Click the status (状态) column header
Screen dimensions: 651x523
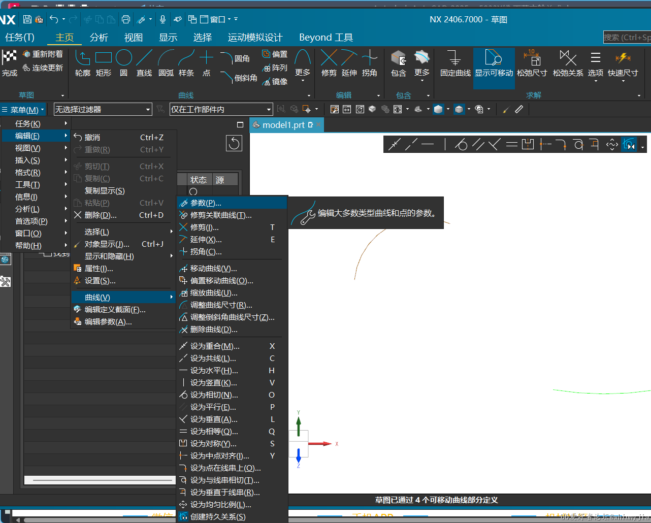199,180
